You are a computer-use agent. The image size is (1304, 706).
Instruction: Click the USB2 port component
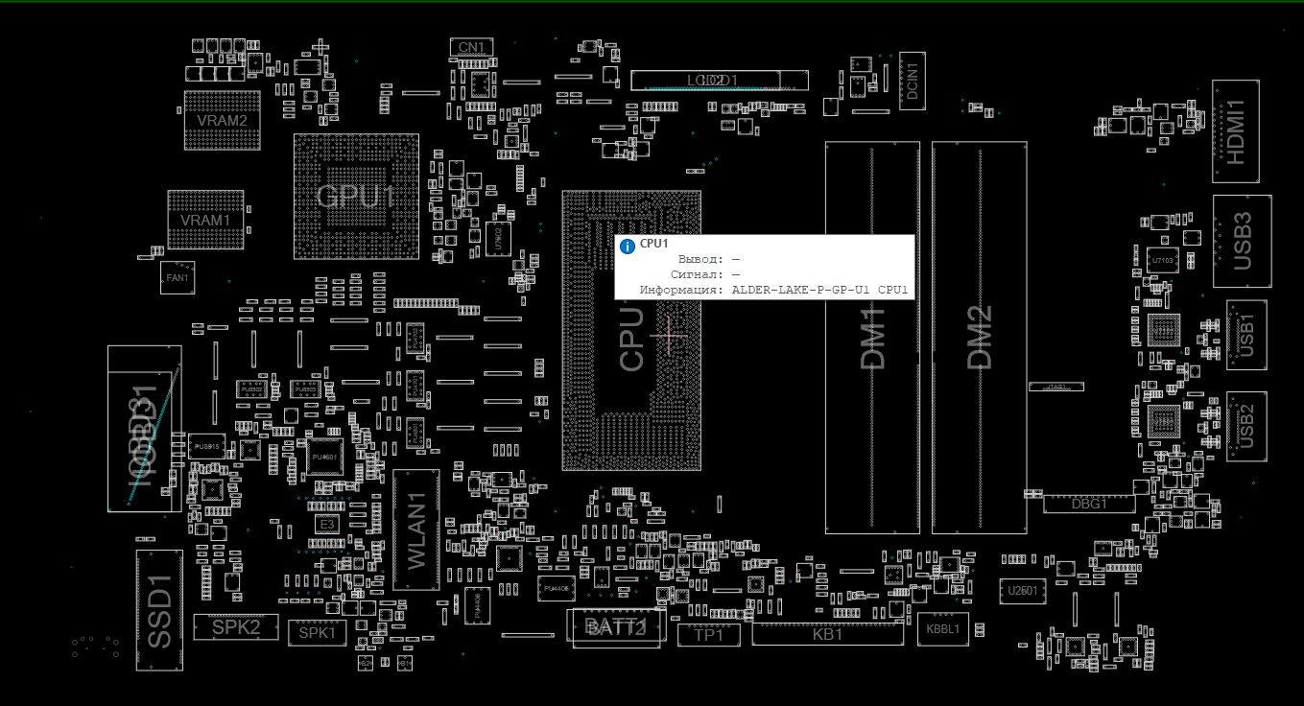[1246, 426]
